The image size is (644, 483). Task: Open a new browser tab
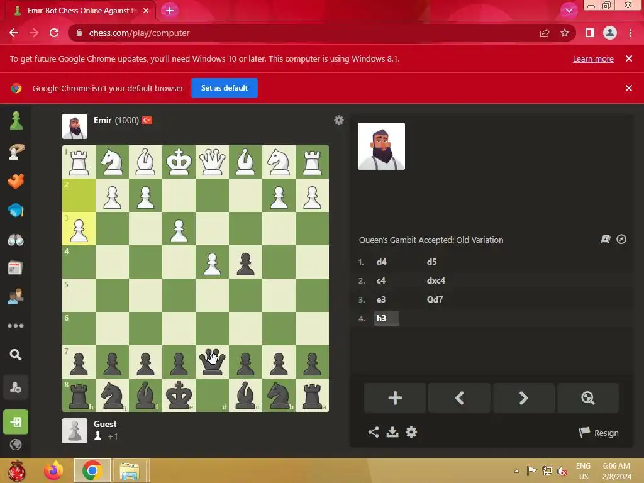click(170, 11)
